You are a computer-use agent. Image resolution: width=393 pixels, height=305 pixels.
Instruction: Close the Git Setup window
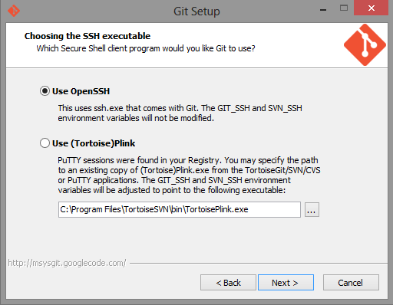coord(371,8)
